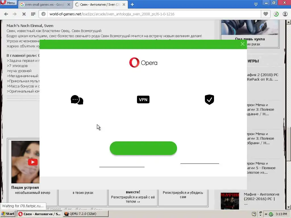Click the taskbar clock 3:13 PM
291x218 pixels.
[x=281, y=214]
